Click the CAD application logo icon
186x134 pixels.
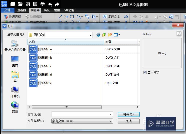(x=4, y=4)
